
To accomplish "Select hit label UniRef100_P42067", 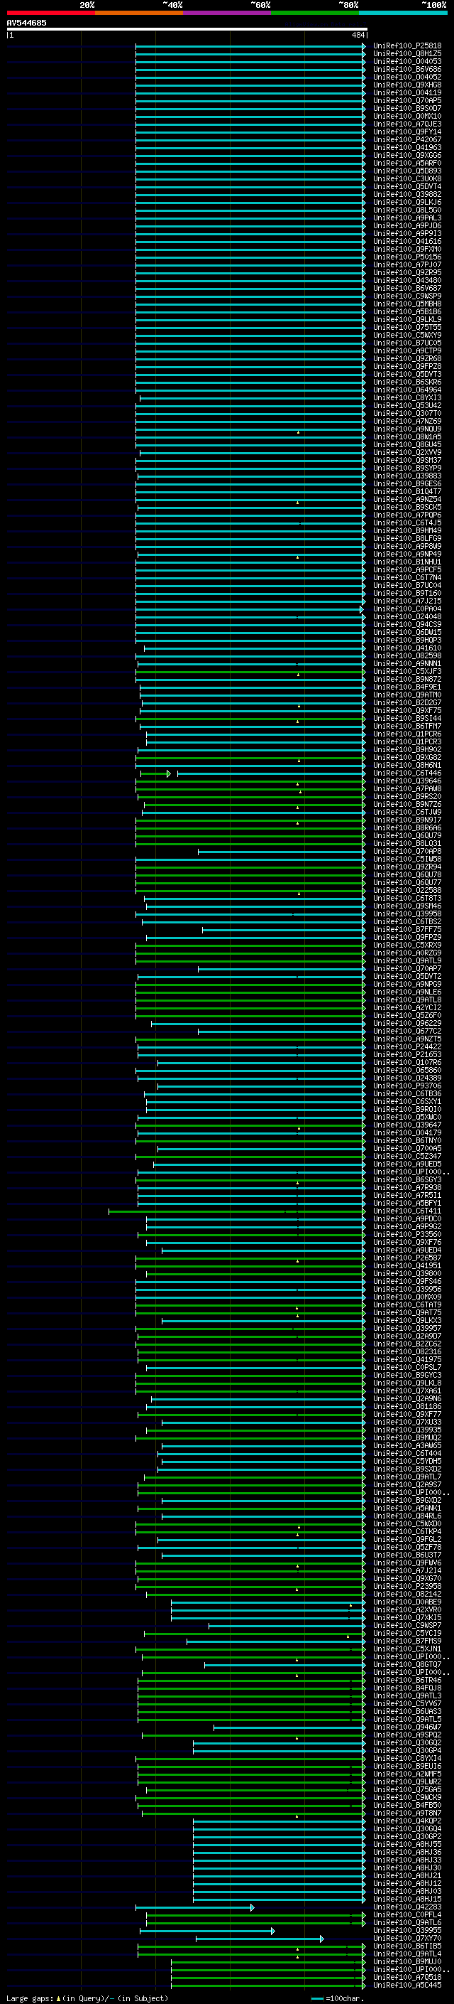I will 407,140.
